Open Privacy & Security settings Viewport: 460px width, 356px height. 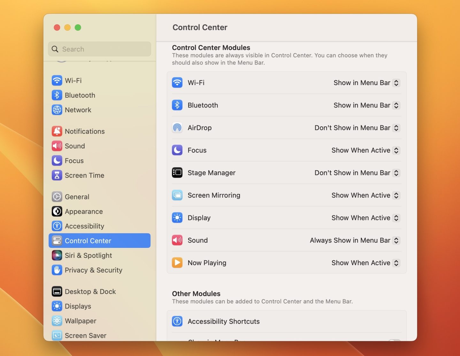point(94,270)
